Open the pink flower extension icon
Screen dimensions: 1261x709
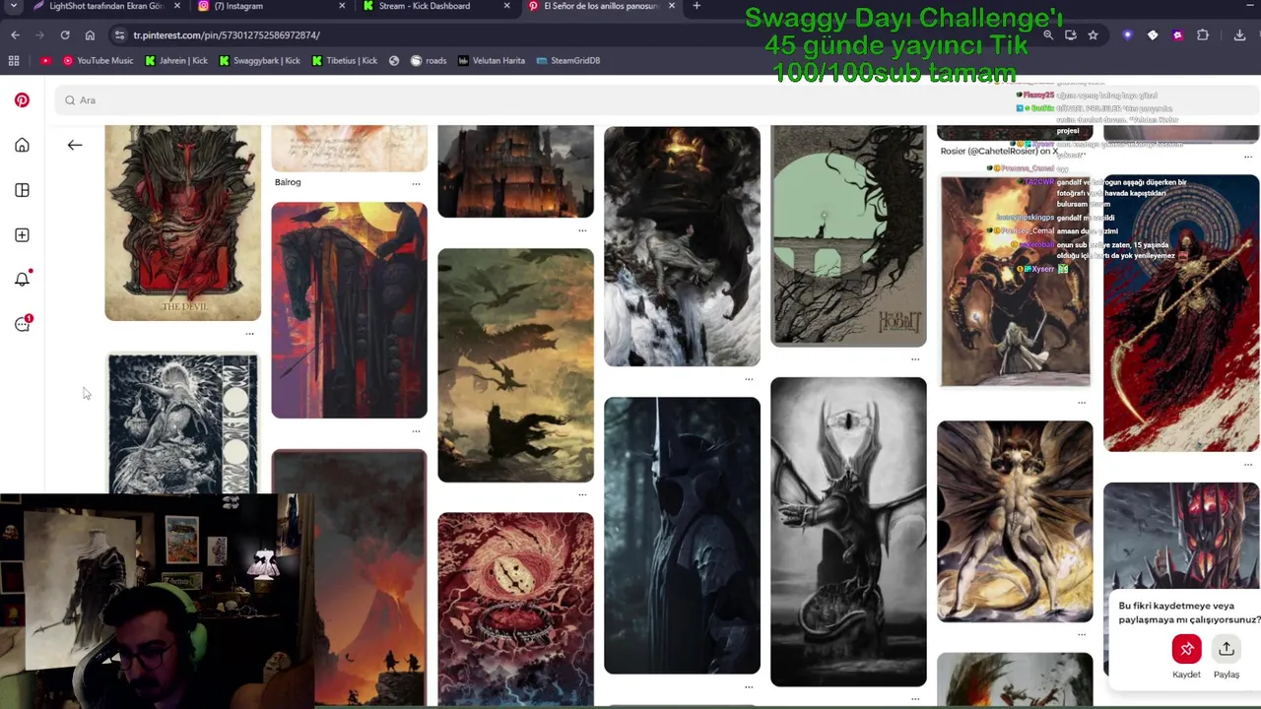(1177, 35)
